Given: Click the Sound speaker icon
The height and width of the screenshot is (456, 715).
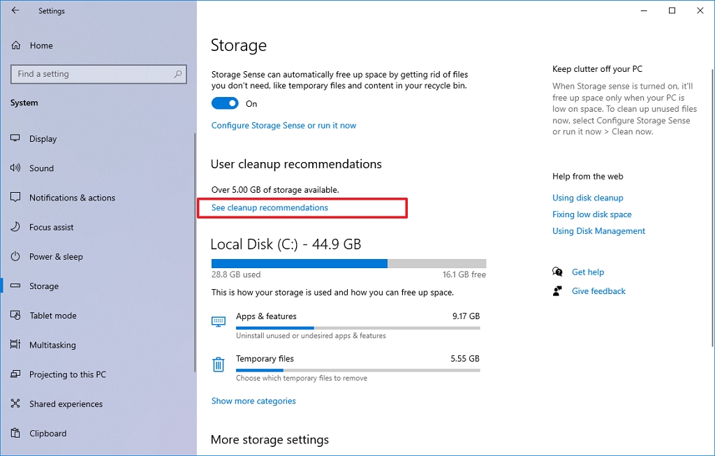Looking at the screenshot, I should click(x=15, y=168).
